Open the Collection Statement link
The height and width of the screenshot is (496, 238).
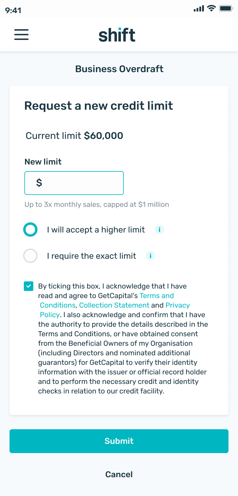(x=114, y=305)
